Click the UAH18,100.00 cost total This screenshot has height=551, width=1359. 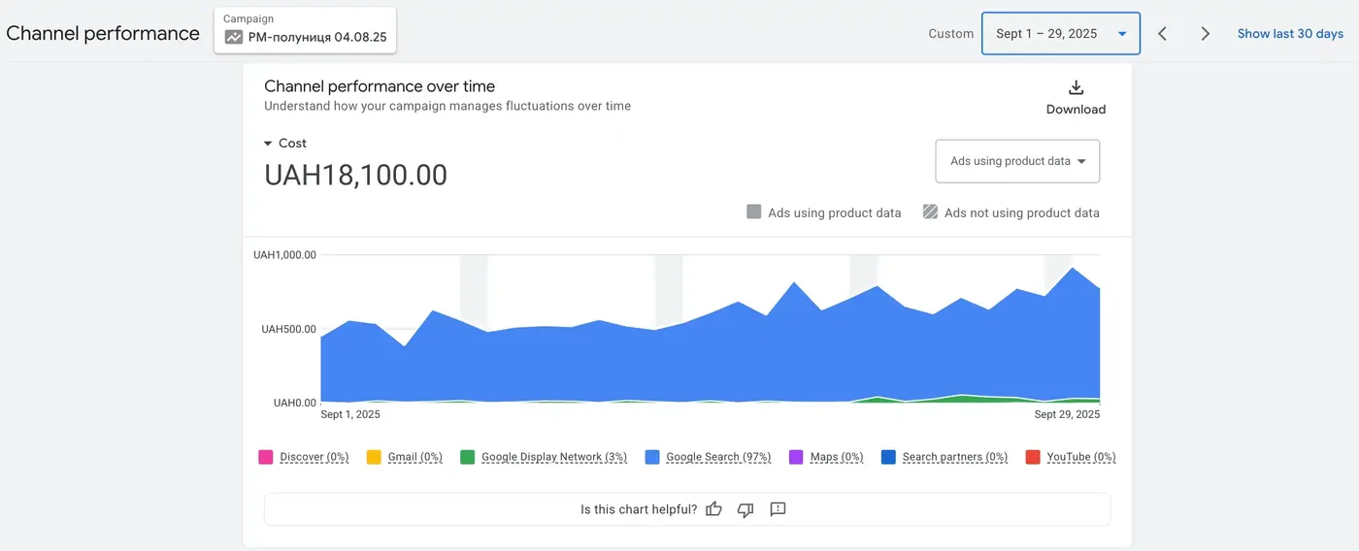355,176
